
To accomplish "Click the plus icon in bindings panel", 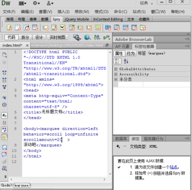I will 118,146.
